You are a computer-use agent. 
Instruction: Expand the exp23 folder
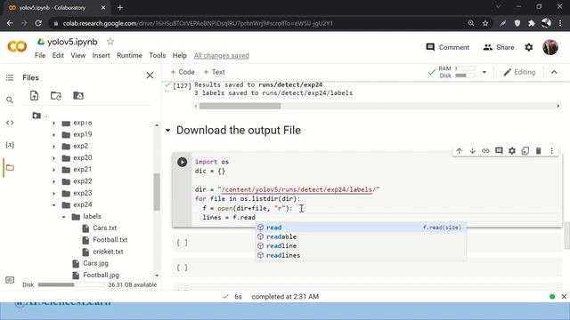point(53,194)
